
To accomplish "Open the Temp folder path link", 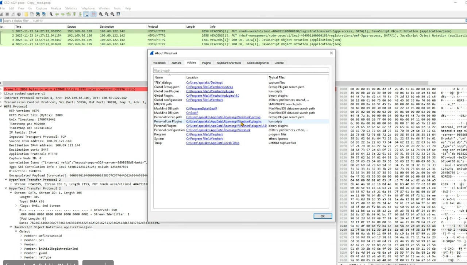I will click(x=213, y=143).
